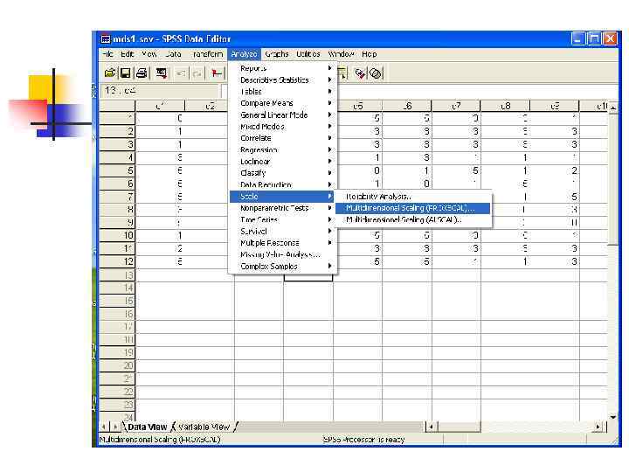Expand the Time Series submenu
The image size is (629, 472).
(x=282, y=219)
